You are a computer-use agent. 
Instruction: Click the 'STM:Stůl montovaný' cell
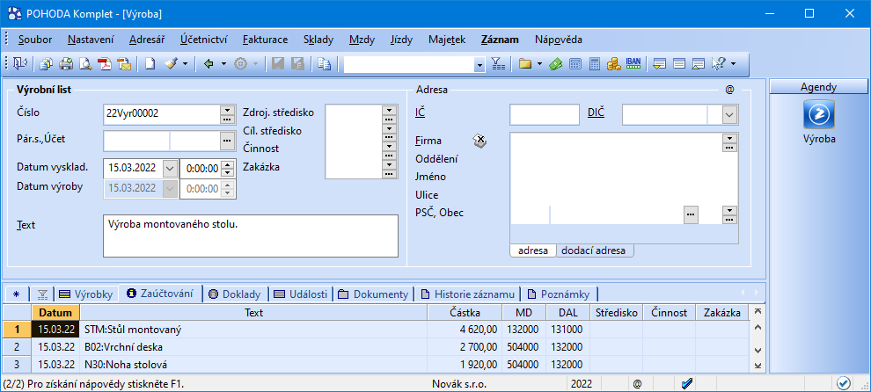254,330
